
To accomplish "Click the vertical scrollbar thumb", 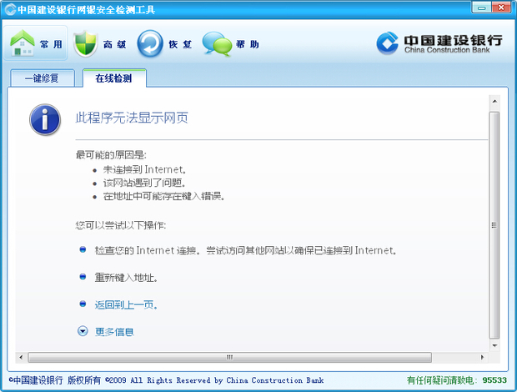I will [x=494, y=225].
